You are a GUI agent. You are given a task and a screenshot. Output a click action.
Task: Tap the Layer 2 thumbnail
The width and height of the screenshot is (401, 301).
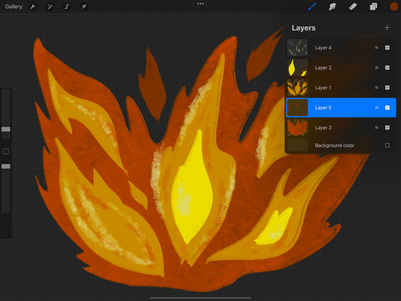pyautogui.click(x=297, y=67)
